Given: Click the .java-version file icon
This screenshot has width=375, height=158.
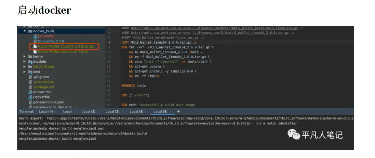Looking at the screenshot, I should click(30, 82).
